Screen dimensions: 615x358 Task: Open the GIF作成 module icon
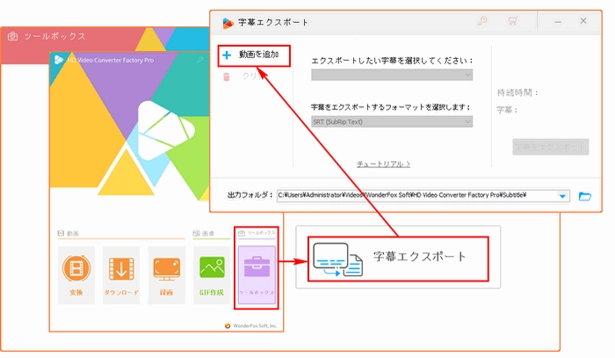[x=211, y=270]
